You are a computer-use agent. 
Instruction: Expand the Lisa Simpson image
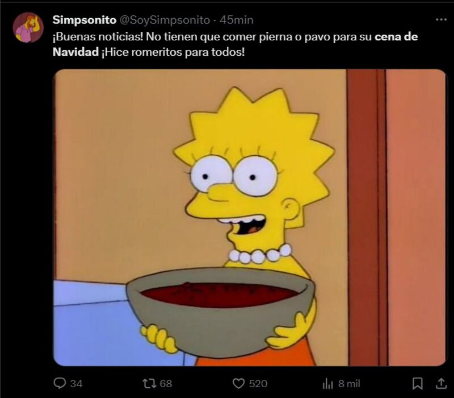click(x=250, y=218)
